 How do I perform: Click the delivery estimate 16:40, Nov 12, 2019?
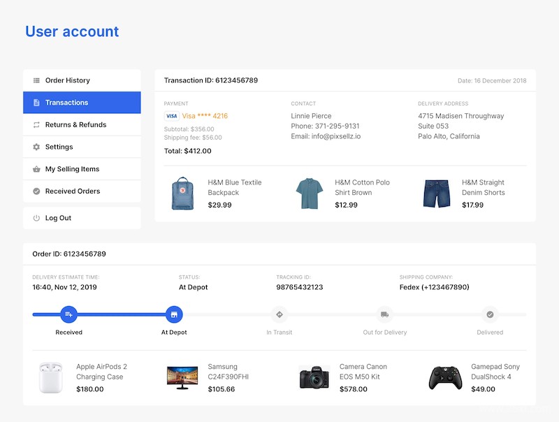click(64, 287)
